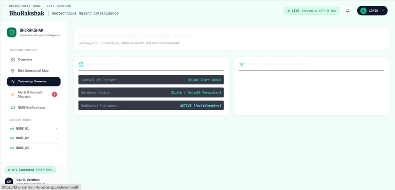Click the map pin icon for Risk Geospatial Map
The width and height of the screenshot is (395, 190).
tap(13, 71)
